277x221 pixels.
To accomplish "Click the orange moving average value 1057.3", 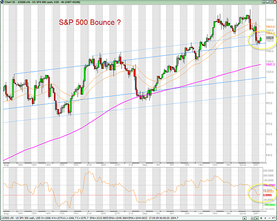I will (270, 33).
